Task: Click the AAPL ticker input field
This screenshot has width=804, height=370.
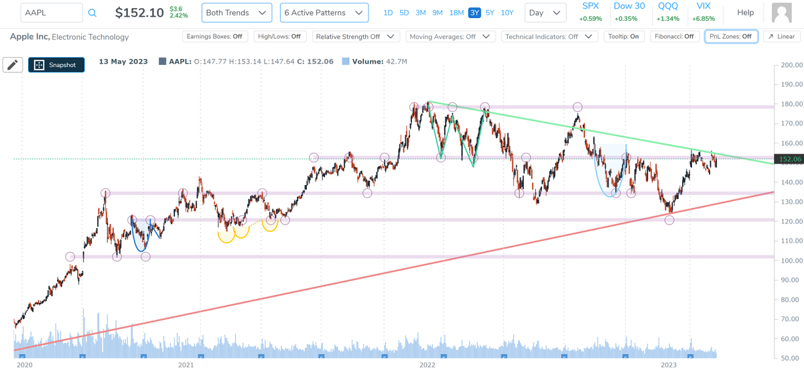Action: click(51, 13)
